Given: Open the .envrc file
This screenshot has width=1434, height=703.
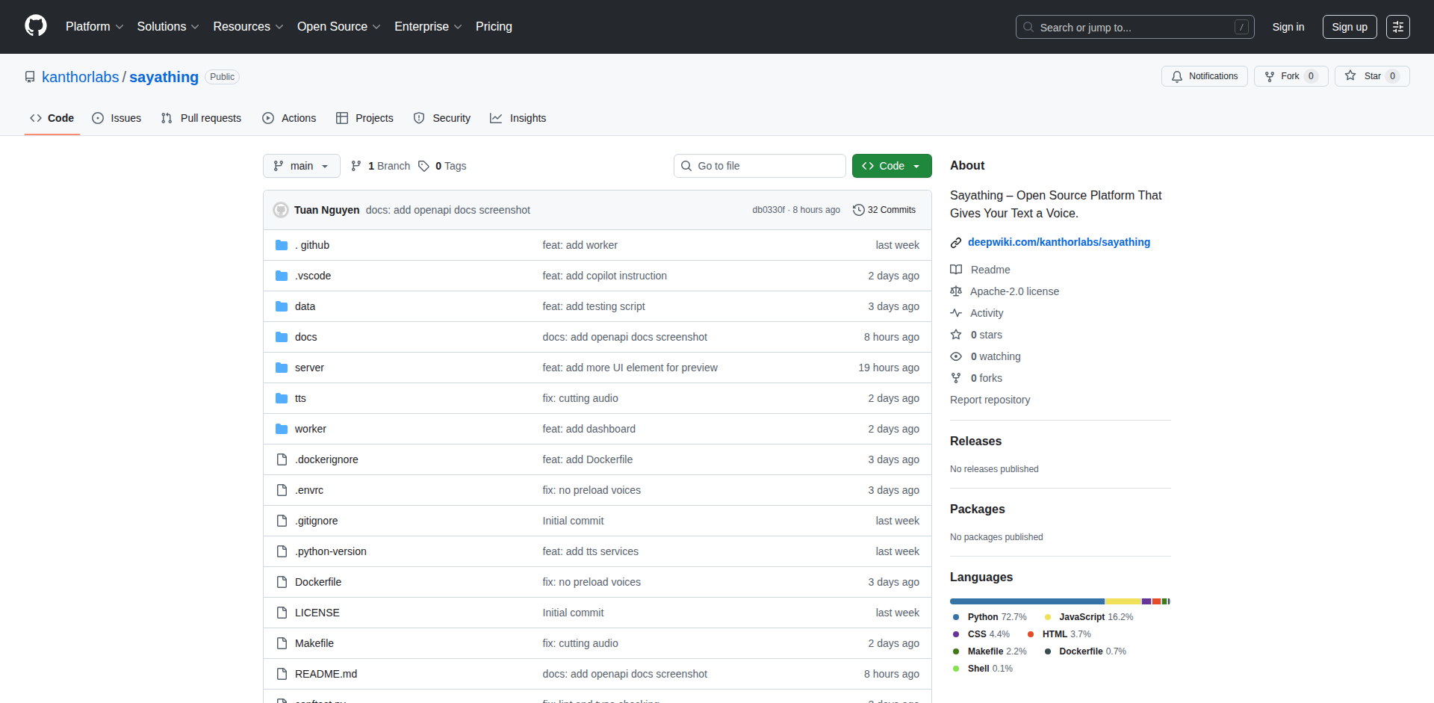Looking at the screenshot, I should [309, 490].
